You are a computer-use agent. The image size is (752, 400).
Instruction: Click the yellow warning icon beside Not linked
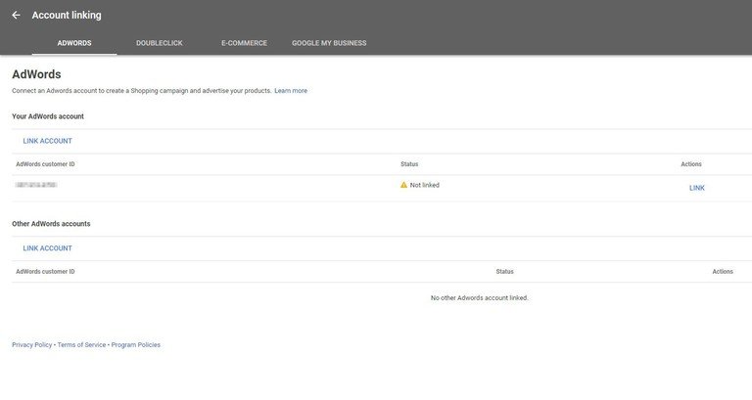403,185
